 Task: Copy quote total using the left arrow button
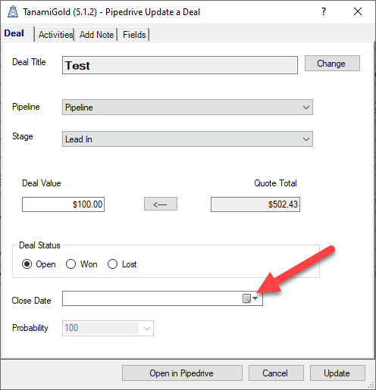(161, 204)
